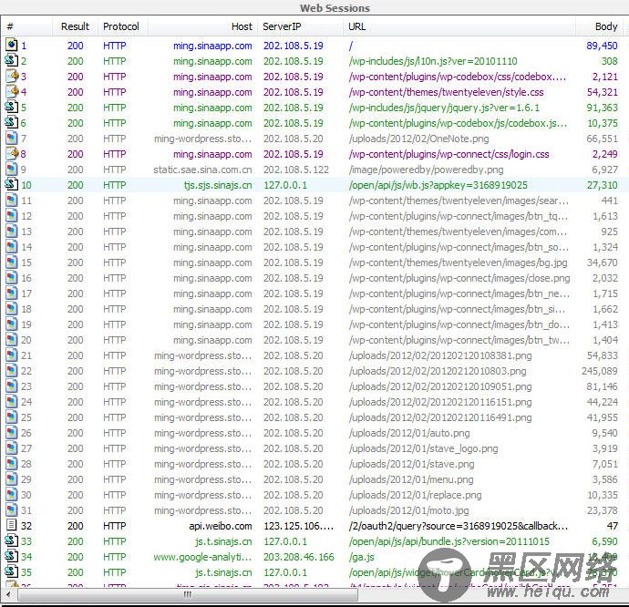Click the image icon of session 11
The image size is (629, 607).
coord(12,201)
